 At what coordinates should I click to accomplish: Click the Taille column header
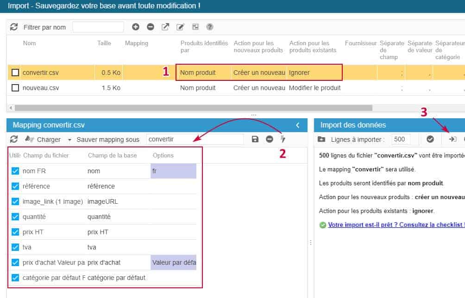pyautogui.click(x=104, y=43)
